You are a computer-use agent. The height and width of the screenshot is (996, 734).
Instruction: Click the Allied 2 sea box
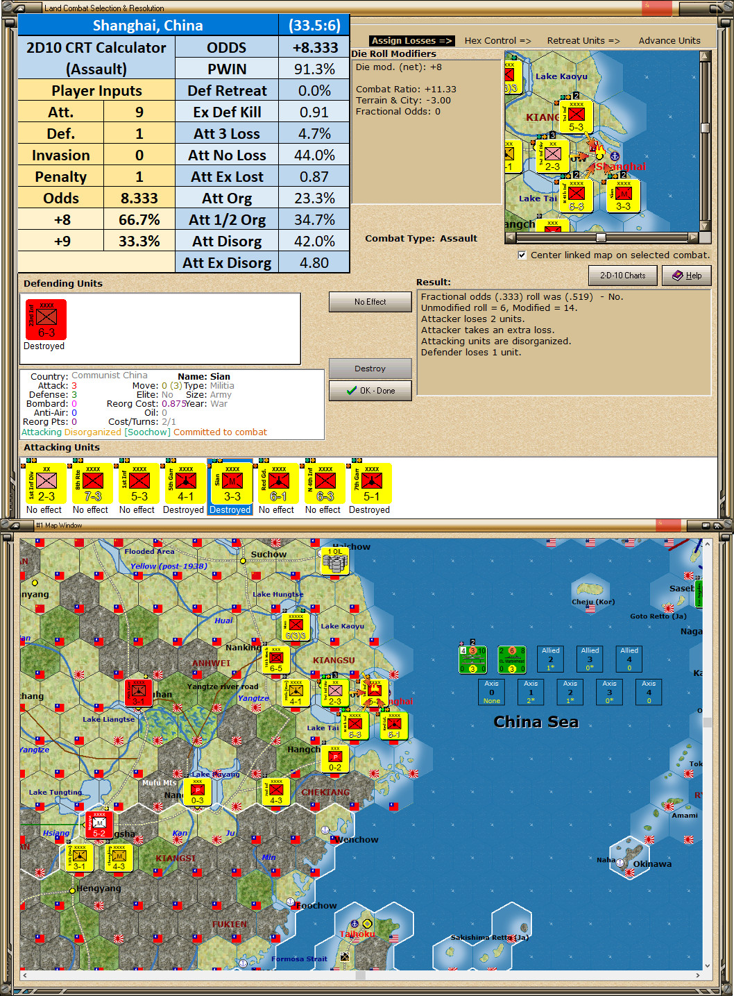[x=551, y=659]
